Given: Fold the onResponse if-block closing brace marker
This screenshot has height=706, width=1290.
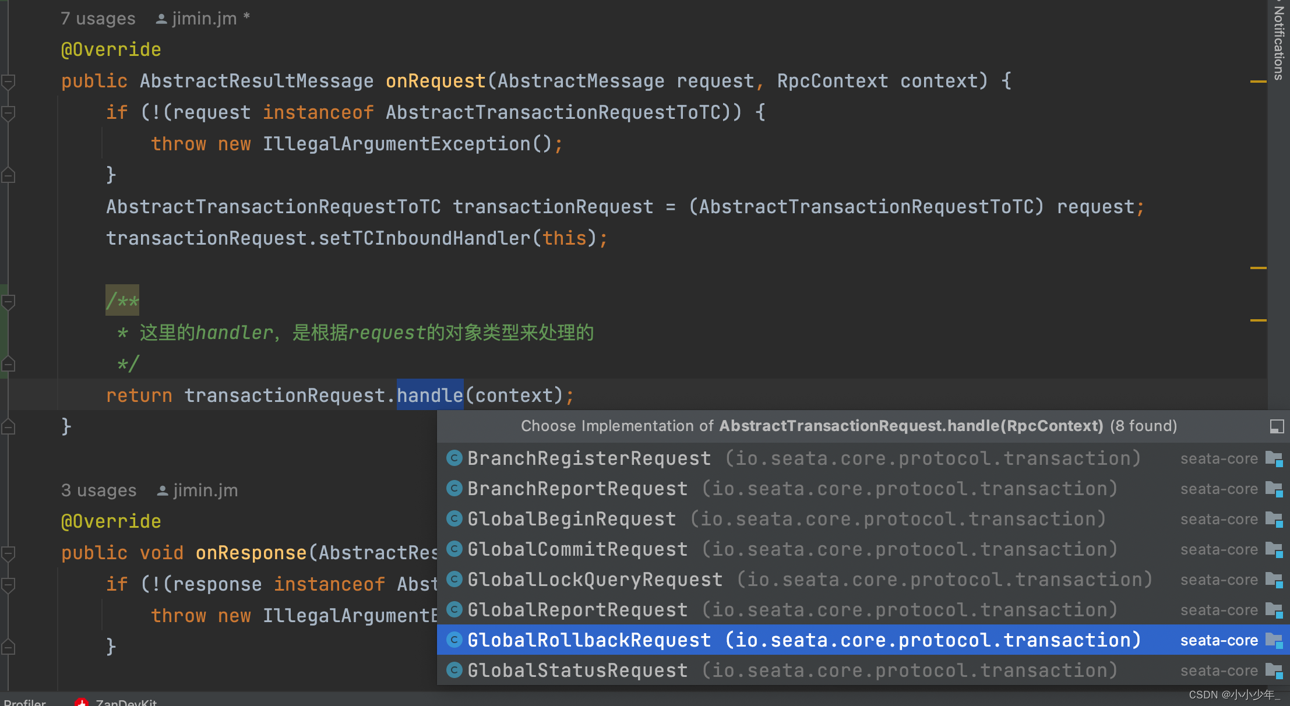Looking at the screenshot, I should click(x=8, y=647).
